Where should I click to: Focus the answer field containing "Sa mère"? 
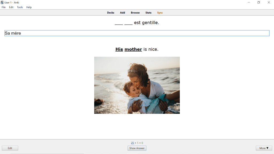pyautogui.click(x=137, y=33)
